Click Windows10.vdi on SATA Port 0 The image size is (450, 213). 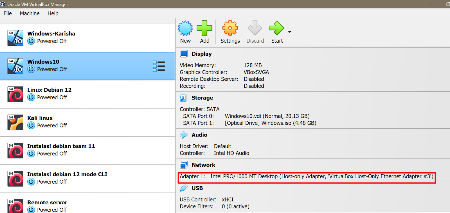[x=267, y=116]
